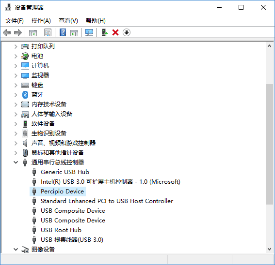
Task: Click the Disable device down-arrow icon
Action: pos(127,32)
